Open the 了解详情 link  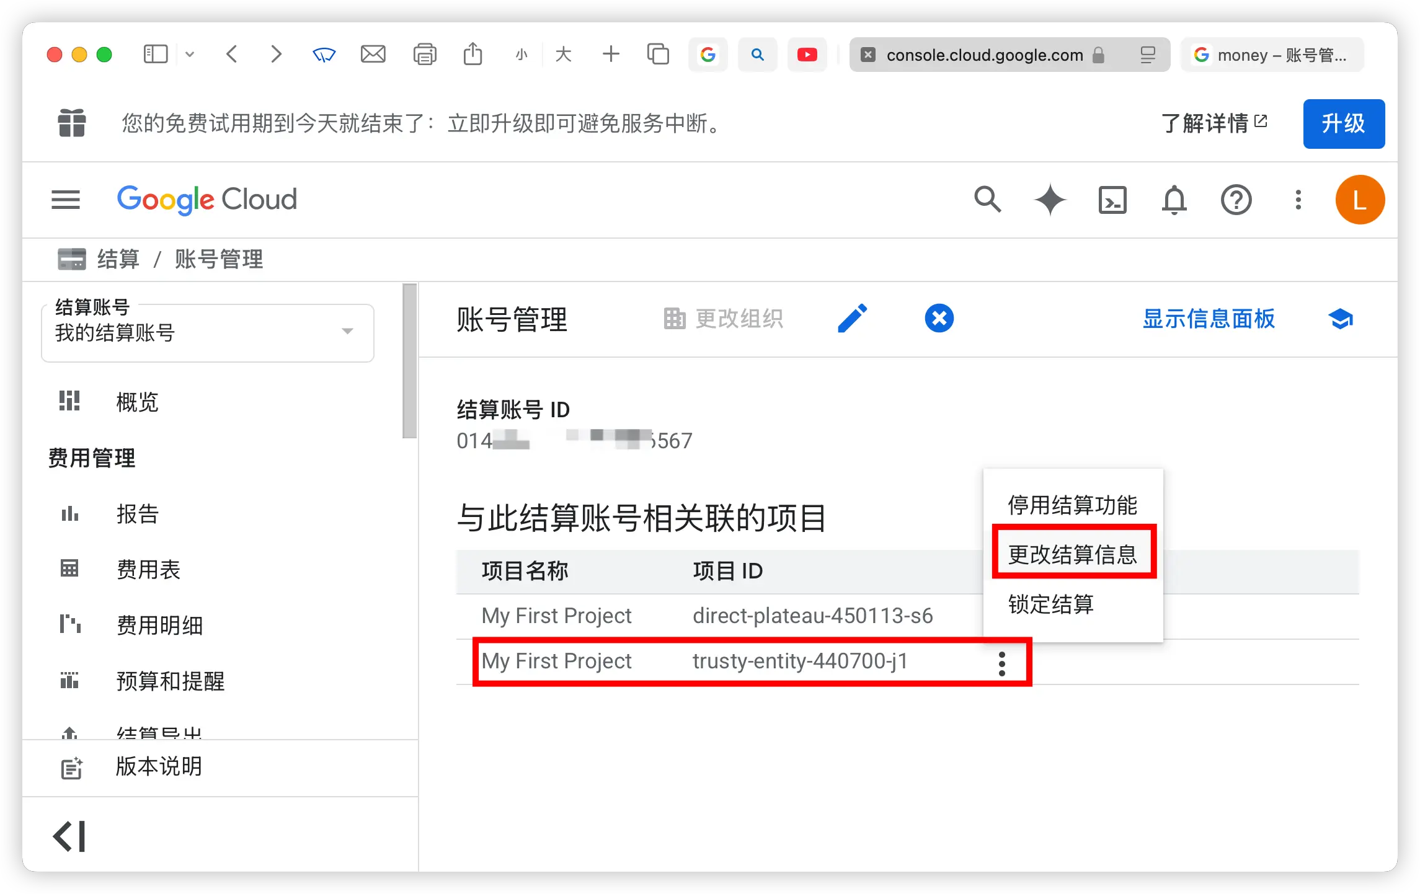coord(1214,123)
